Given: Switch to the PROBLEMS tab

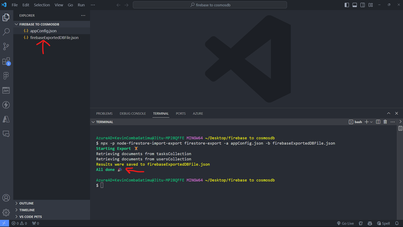Looking at the screenshot, I should [104, 113].
